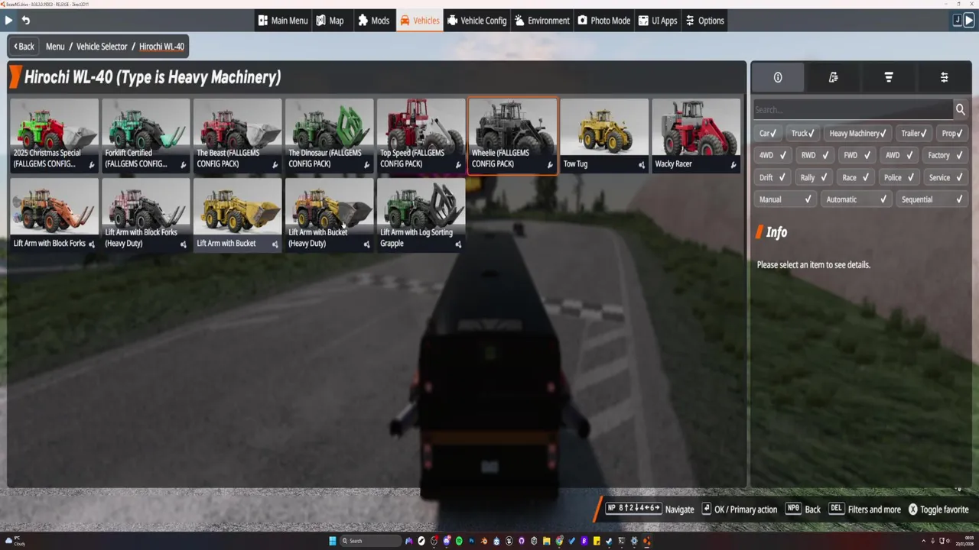Open Windows Start menu
The image size is (979, 550).
click(333, 541)
